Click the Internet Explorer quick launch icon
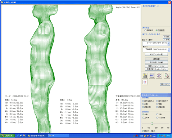This screenshot has width=172, height=138. pyautogui.click(x=18, y=136)
